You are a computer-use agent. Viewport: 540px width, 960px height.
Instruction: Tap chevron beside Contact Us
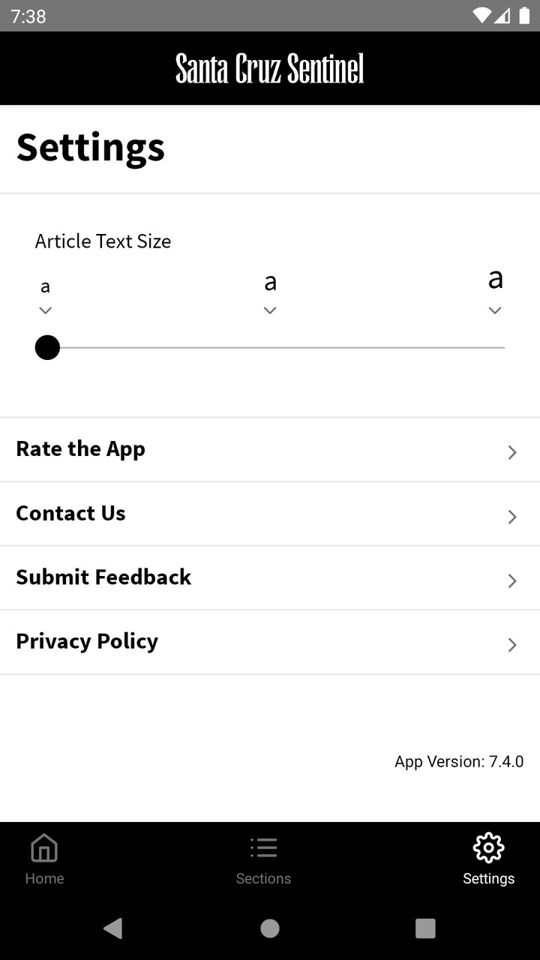click(x=512, y=517)
